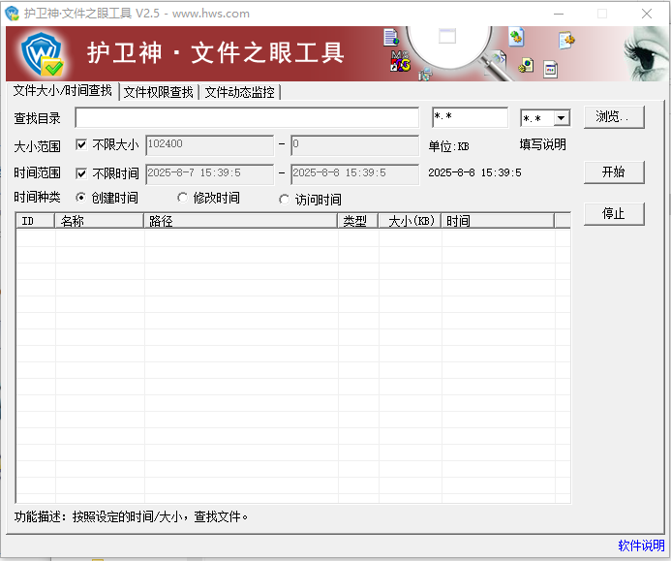Sort by the ID column header
Screen dimensions: 671x561
coord(36,221)
